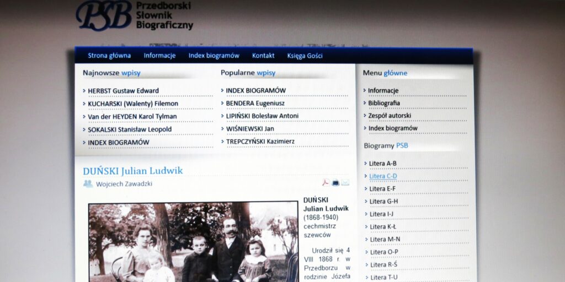
Task: Click the email article envelope icon
Action: point(345,183)
